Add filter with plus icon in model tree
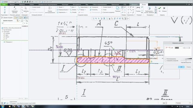 [27, 23]
